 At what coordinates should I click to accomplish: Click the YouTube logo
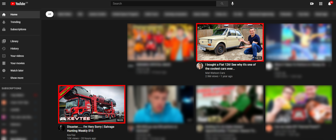click(19, 4)
